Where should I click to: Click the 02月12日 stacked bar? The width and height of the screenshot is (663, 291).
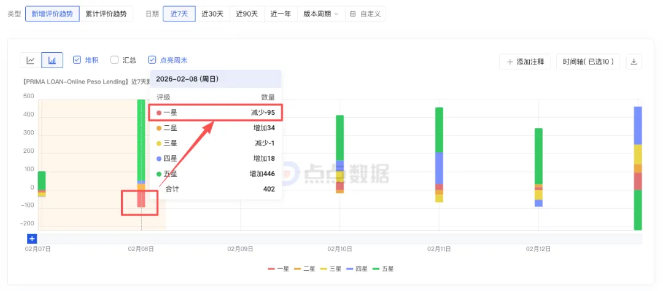(x=539, y=168)
